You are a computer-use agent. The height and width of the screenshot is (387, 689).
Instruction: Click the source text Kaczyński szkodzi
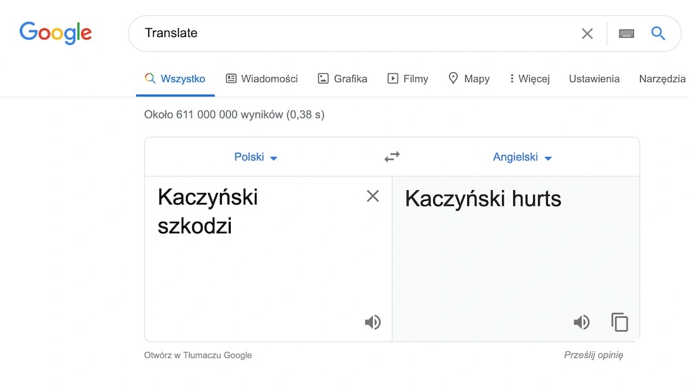pos(207,211)
